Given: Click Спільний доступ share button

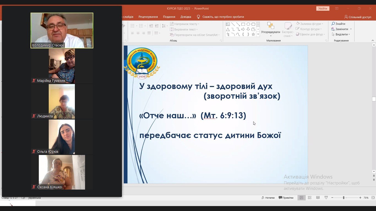Looking at the screenshot, I should 358,17.
